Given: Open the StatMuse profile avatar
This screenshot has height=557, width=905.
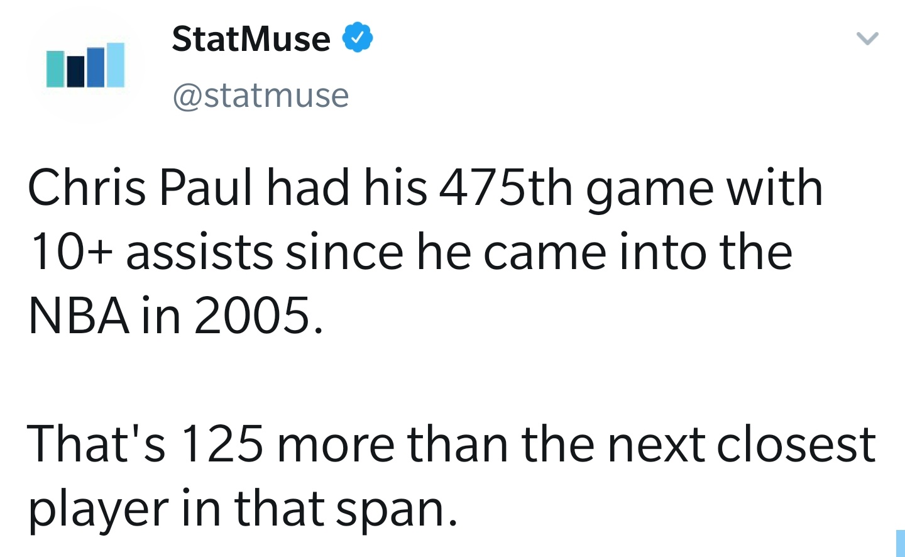Looking at the screenshot, I should [85, 66].
